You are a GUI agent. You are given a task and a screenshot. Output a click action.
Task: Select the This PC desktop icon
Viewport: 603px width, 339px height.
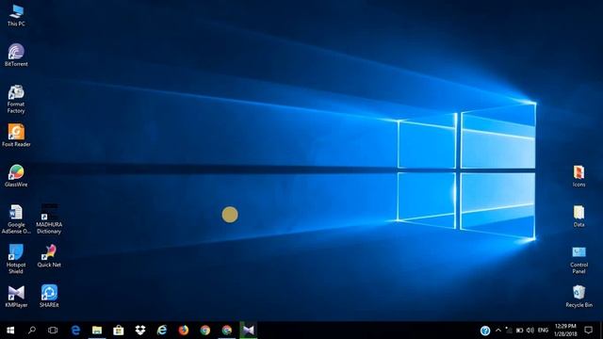click(x=16, y=15)
